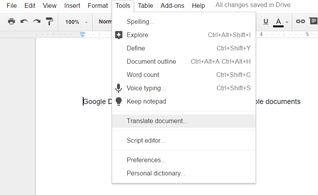This screenshot has width=318, height=195.
Task: Click All changes saved in Drive status
Action: coord(253,5)
